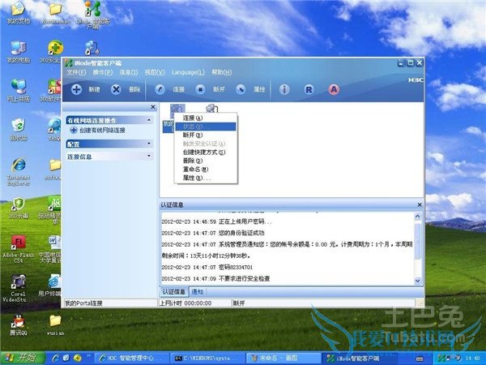
Task: Choose 创建快捷方式(S) in context menu
Action: click(x=206, y=152)
